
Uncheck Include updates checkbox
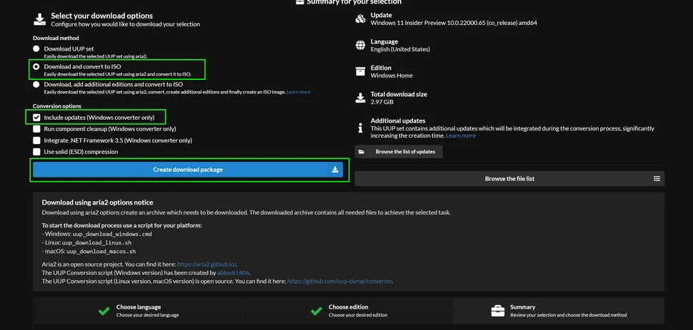36,117
